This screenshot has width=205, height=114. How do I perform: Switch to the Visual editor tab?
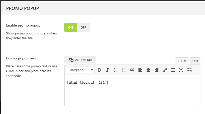(182, 61)
